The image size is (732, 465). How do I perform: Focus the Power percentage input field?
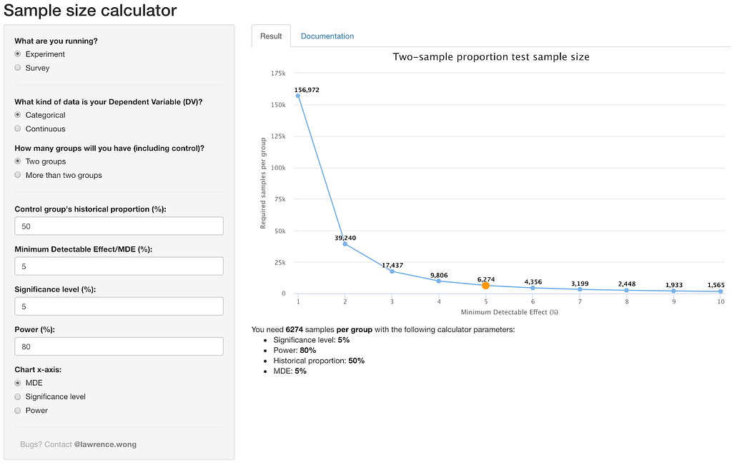[x=119, y=346]
